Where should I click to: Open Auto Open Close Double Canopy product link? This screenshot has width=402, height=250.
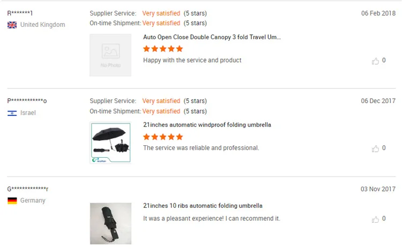212,37
